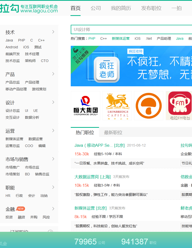Viewport: 192px width, 248px height.
Task: Select Java in 技术 sidebar category
Action: [9, 40]
